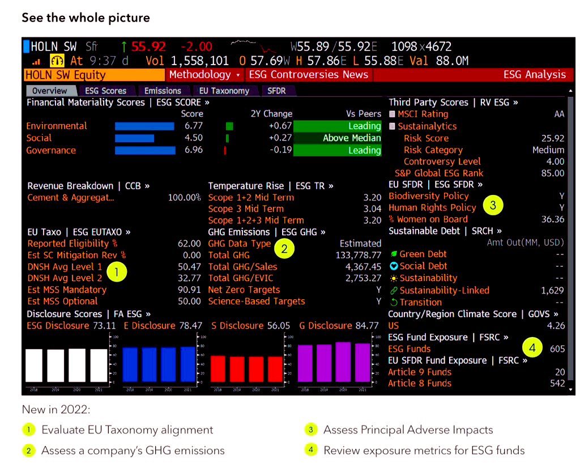The image size is (580, 468).
Task: Click the 'Cement & Aggregat...' revenue row
Action: pos(114,198)
